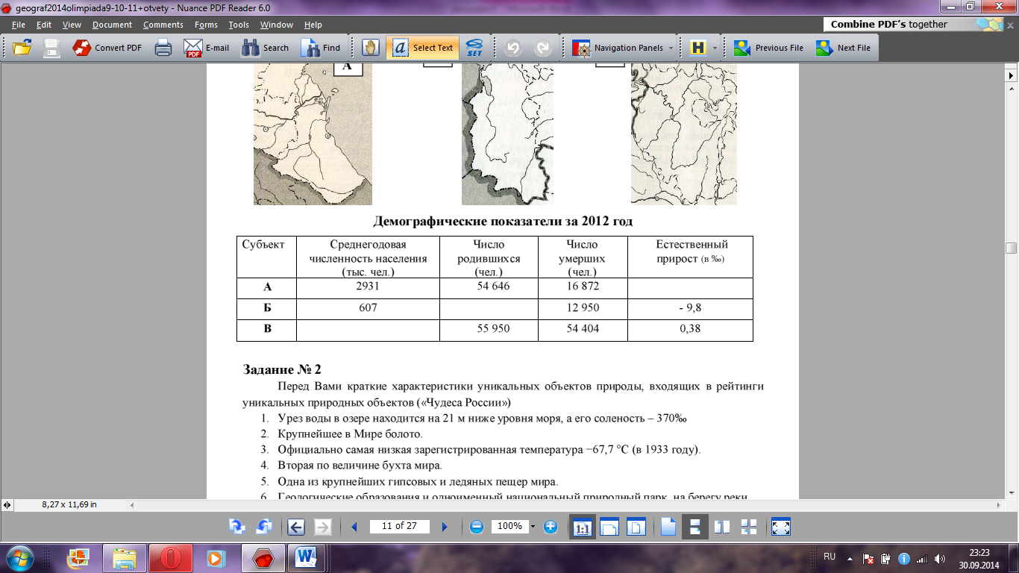The width and height of the screenshot is (1019, 573).
Task: Open the Document menu
Action: (x=112, y=25)
